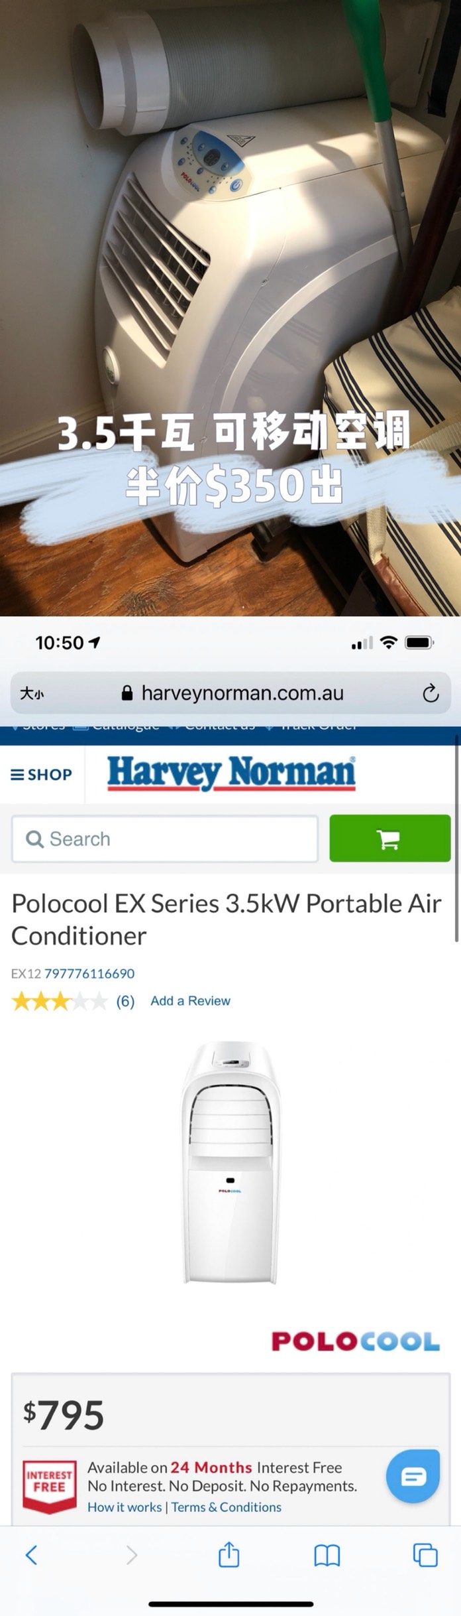461x1616 pixels.
Task: Tap the green shopping cart button
Action: point(390,839)
